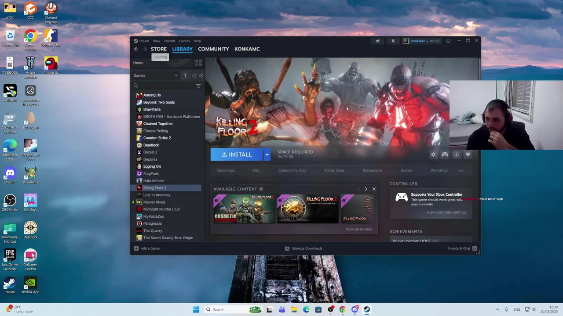
Task: Click the sort ascending arrow near Games
Action: [x=185, y=75]
